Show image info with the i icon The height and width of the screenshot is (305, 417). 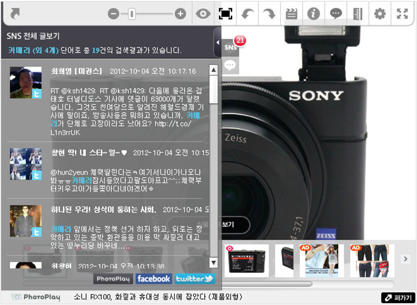tap(314, 13)
